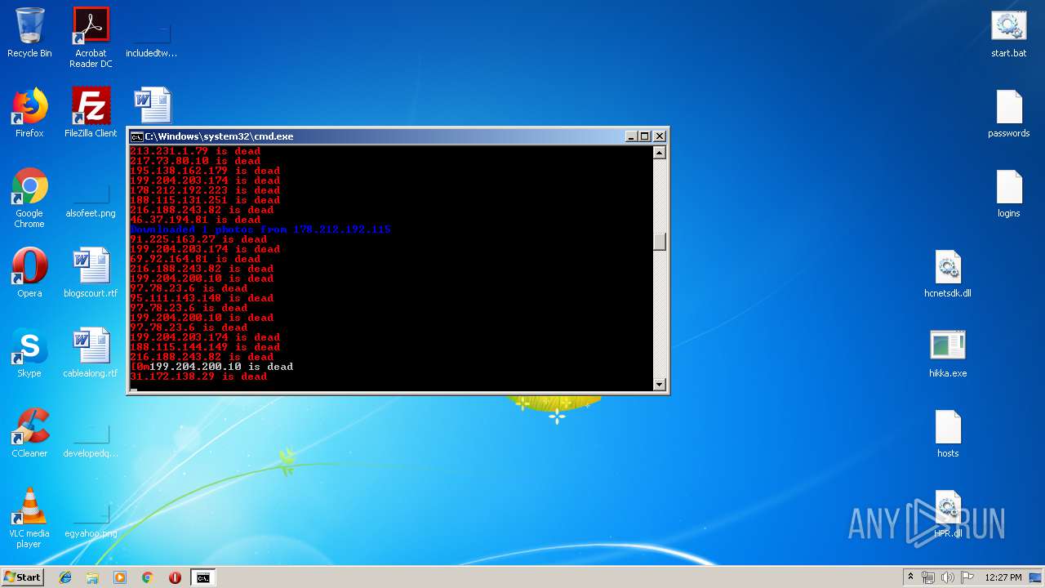This screenshot has width=1045, height=588.
Task: Select cablealong.rtf document icon
Action: click(91, 353)
